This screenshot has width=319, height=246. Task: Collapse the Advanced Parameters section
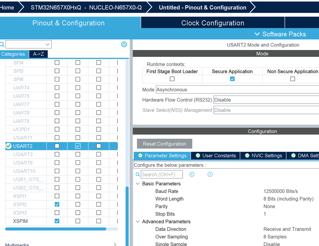tap(138, 221)
